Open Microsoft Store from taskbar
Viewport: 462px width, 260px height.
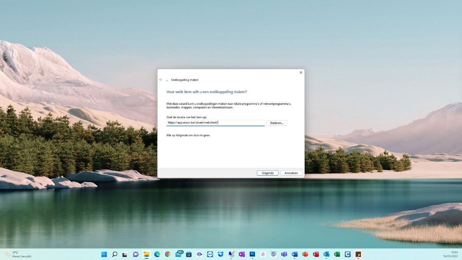tap(189, 254)
